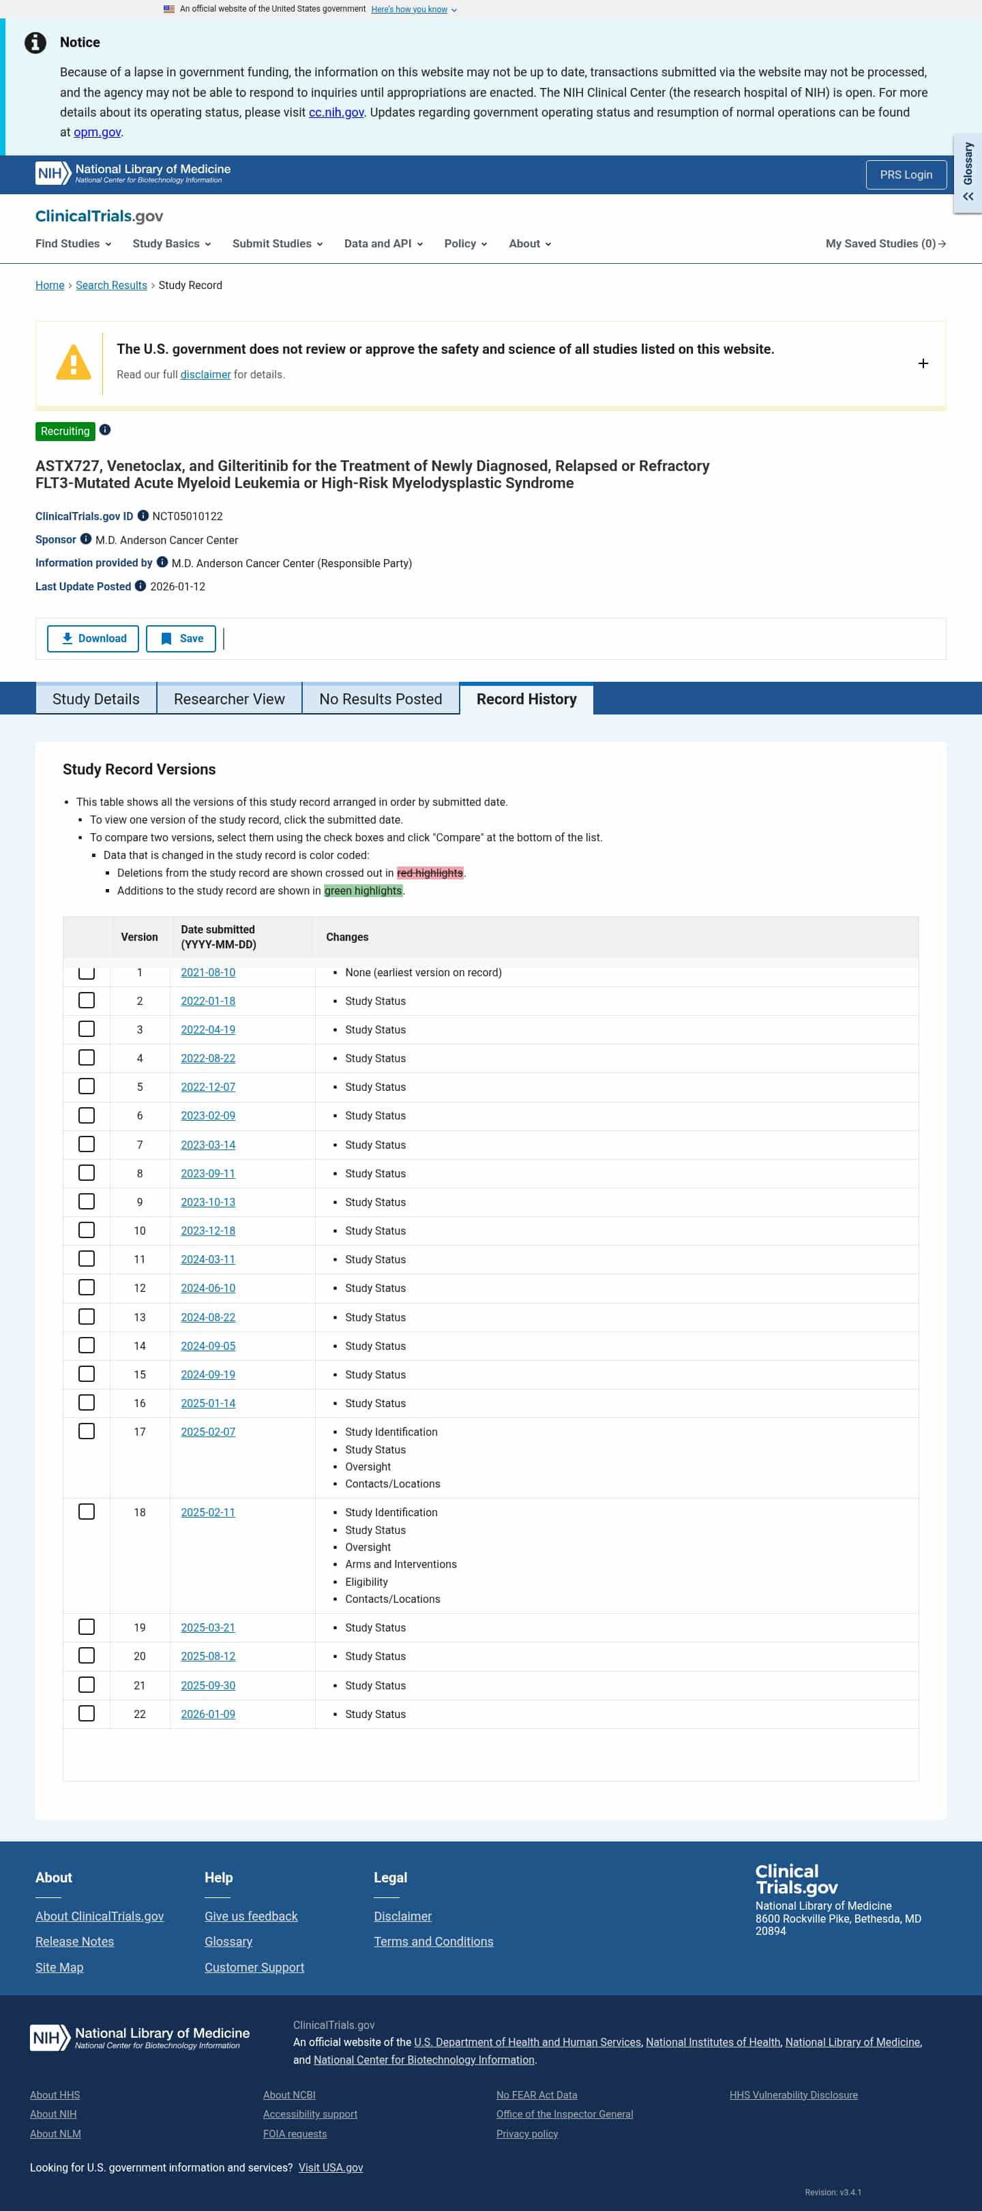
Task: Visit the cc.nih.gov link
Action: pos(336,112)
